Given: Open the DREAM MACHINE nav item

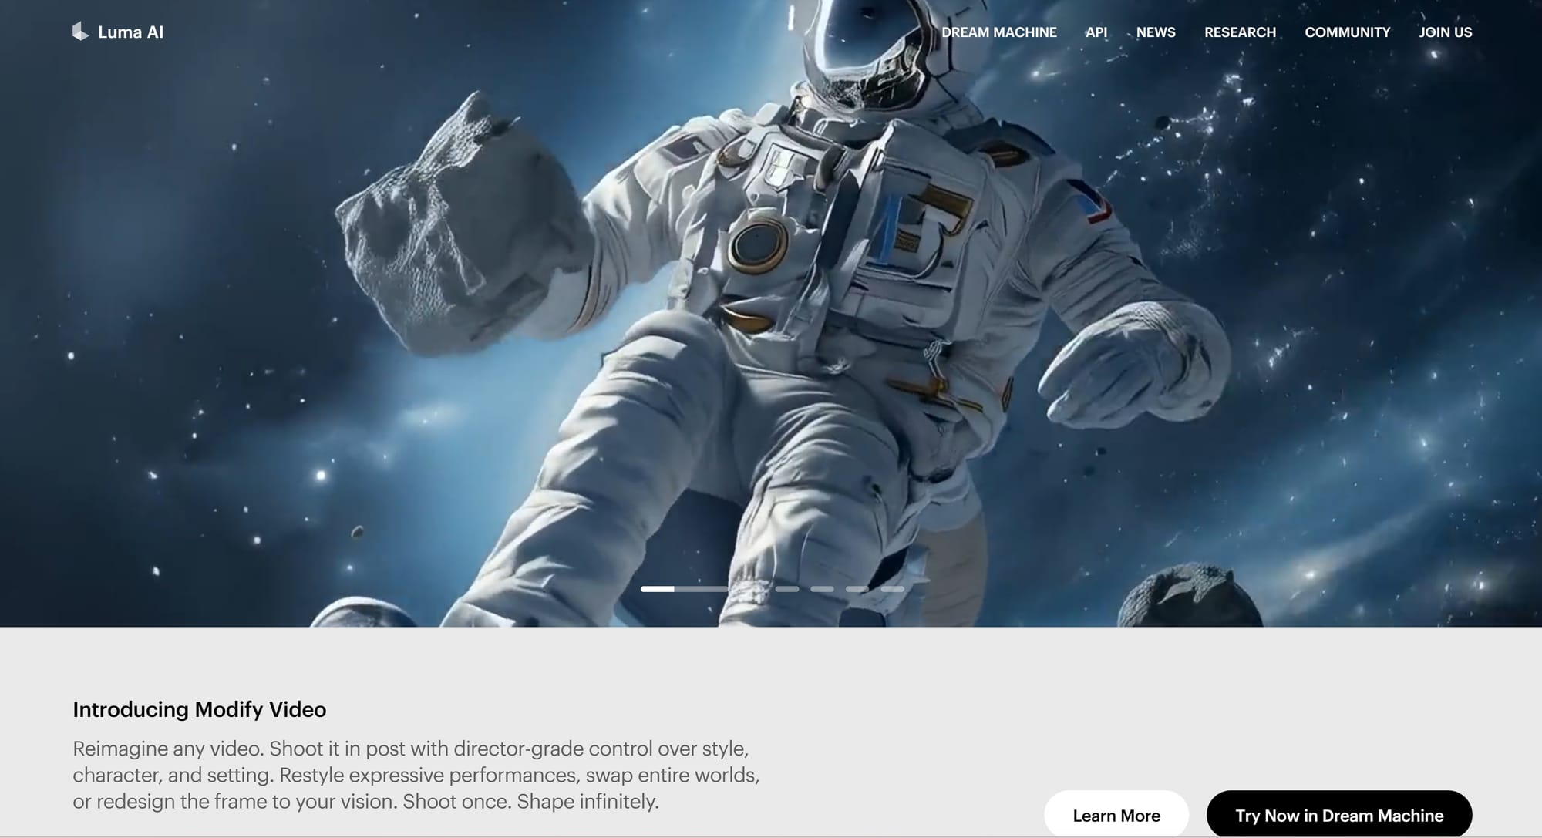Looking at the screenshot, I should [x=998, y=32].
